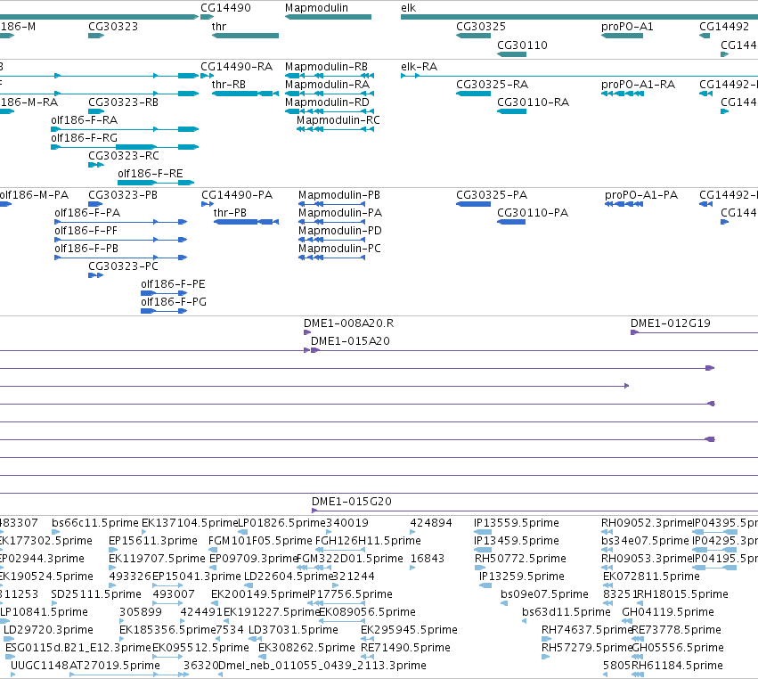Select the CG30323-RC transcript label

[123, 156]
